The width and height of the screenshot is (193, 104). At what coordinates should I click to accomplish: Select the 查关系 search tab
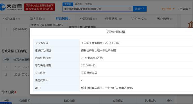[x=89, y=4]
